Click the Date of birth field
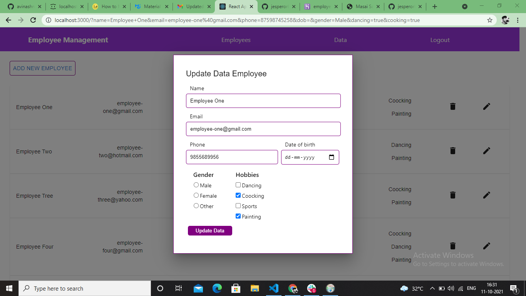Screen dimensions: 526x296 310,157
